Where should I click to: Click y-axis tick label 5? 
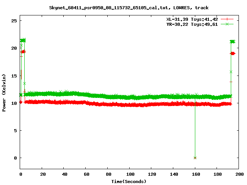[15, 131]
